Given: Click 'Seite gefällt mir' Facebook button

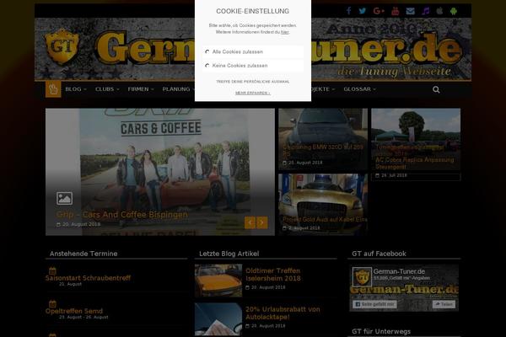Looking at the screenshot, I should pyautogui.click(x=374, y=304).
